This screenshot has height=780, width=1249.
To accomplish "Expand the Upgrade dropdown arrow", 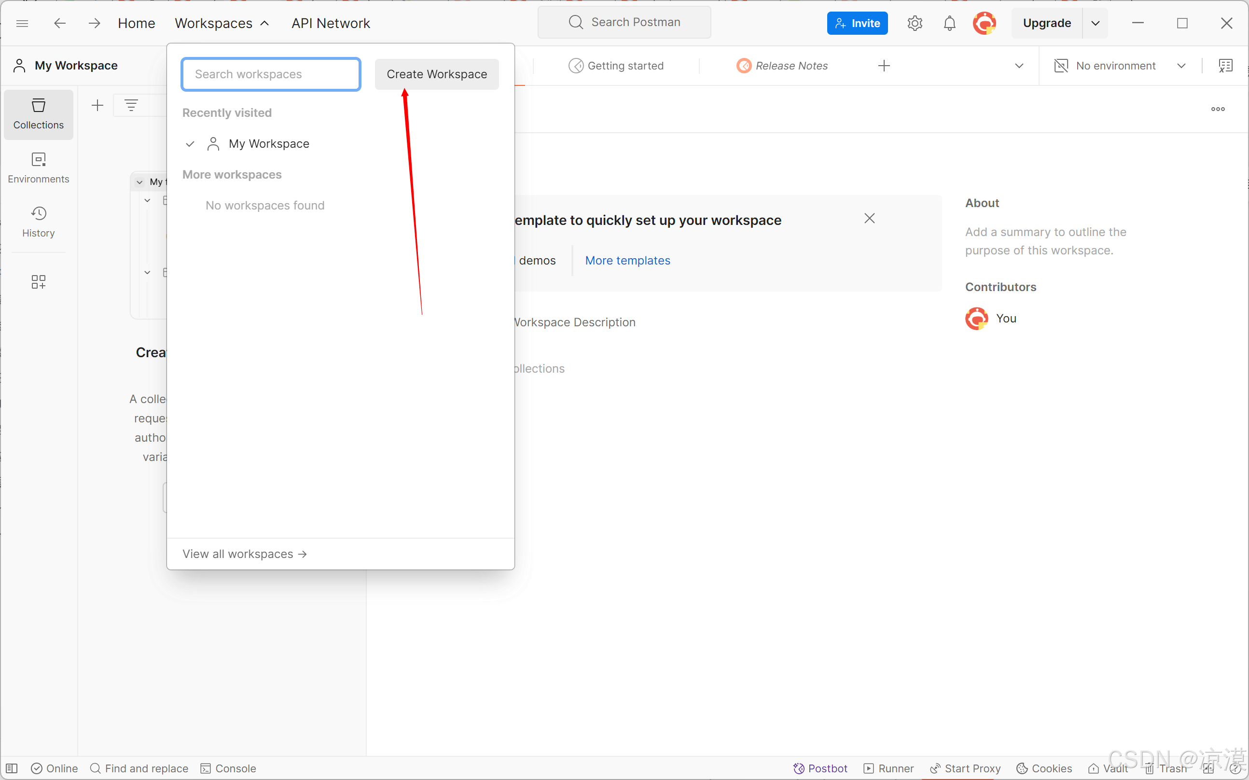I will pos(1096,23).
